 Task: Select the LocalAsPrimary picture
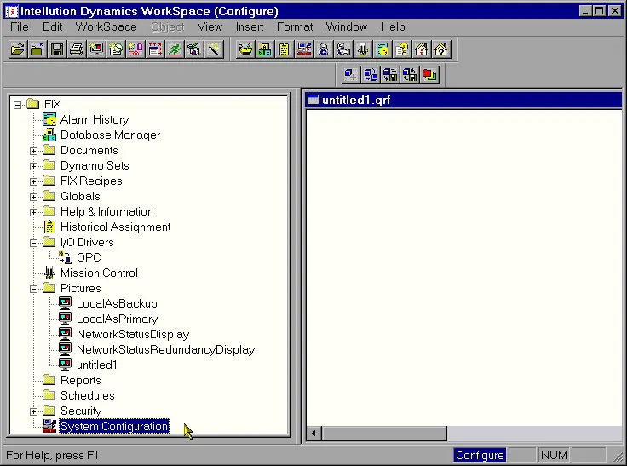coord(118,319)
